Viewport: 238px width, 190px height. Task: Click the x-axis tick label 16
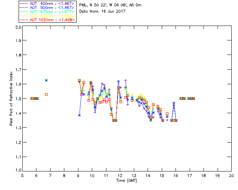coord(176,176)
